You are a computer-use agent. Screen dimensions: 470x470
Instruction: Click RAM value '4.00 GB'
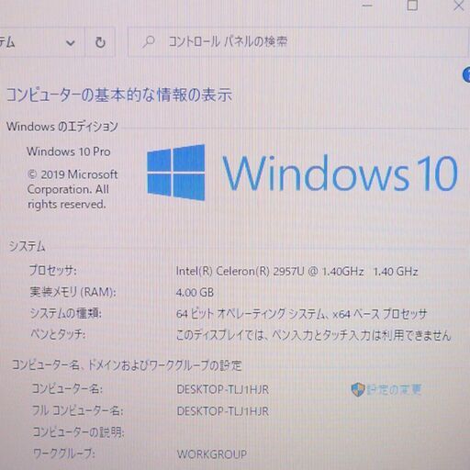[x=195, y=293]
